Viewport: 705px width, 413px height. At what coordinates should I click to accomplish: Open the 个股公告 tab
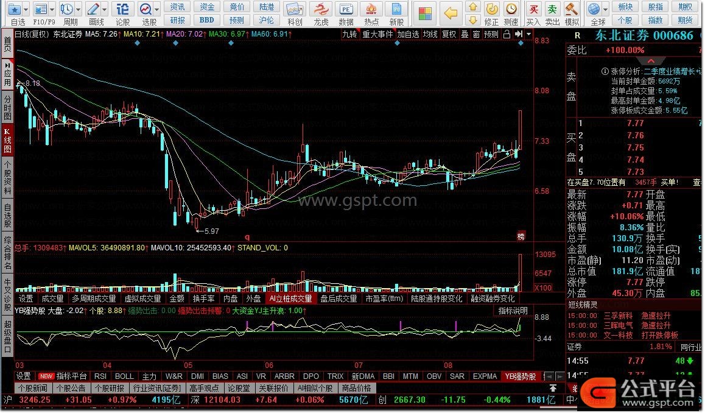[72, 388]
